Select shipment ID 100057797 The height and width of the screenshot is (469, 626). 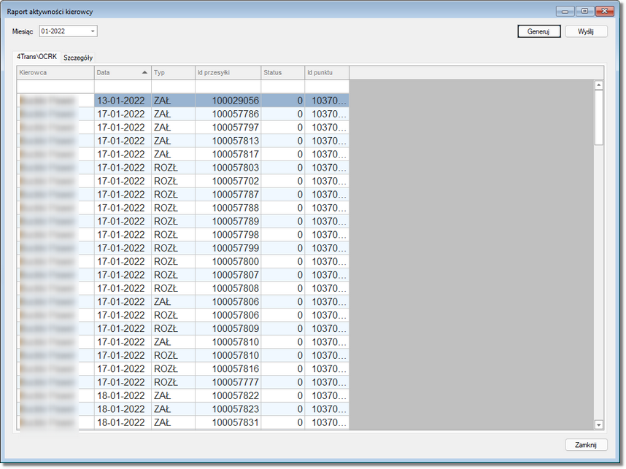click(x=228, y=128)
